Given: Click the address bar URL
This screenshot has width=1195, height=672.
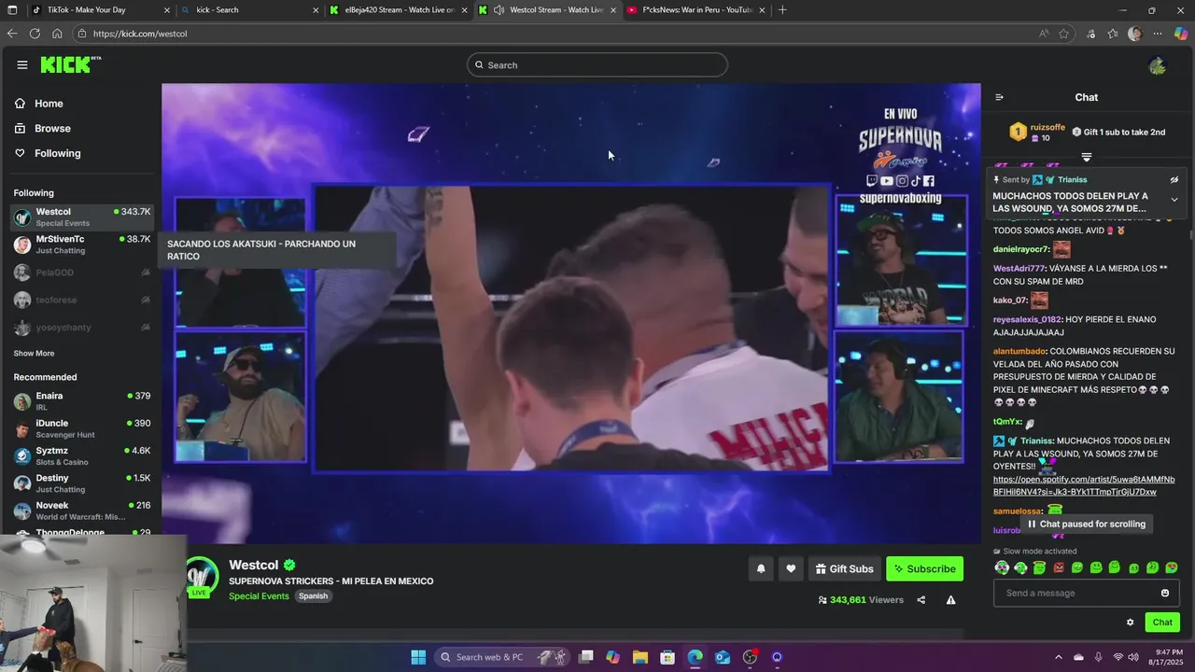Looking at the screenshot, I should point(140,34).
